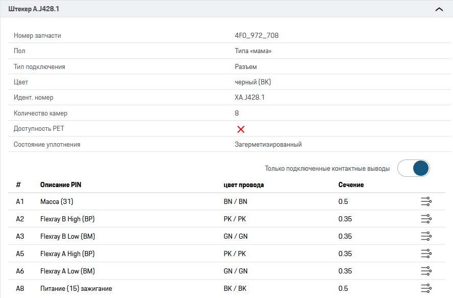Toggle the connected-pins-only switch
The height and width of the screenshot is (298, 453).
pyautogui.click(x=414, y=168)
